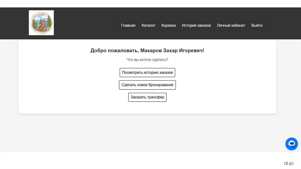Open Корзина in navigation bar
The image size is (301, 169).
point(168,25)
